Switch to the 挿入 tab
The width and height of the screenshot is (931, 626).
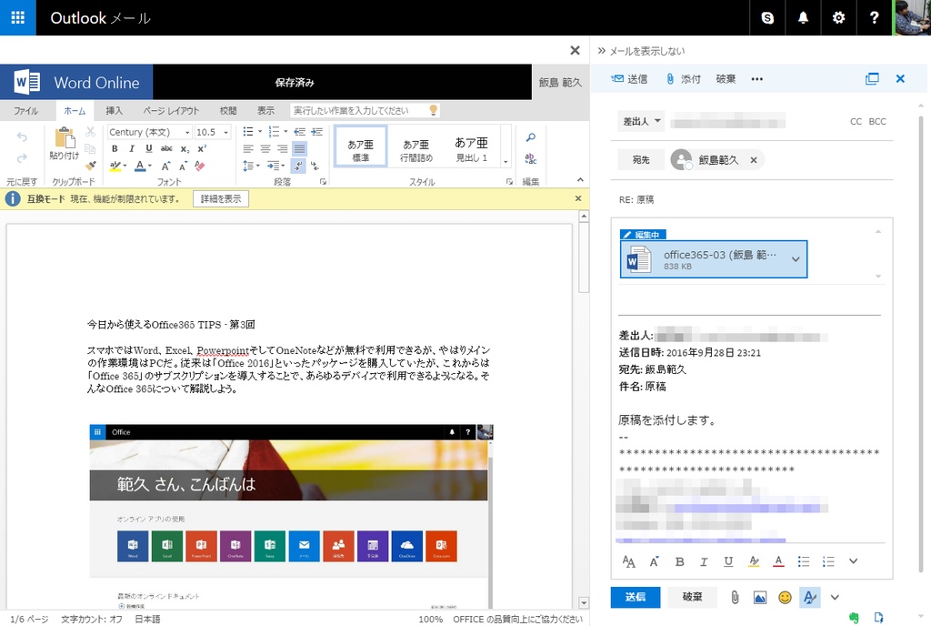114,110
